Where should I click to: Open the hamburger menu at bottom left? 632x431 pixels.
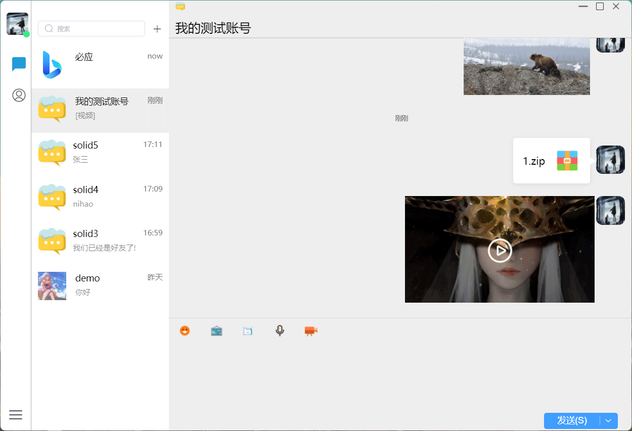(16, 415)
